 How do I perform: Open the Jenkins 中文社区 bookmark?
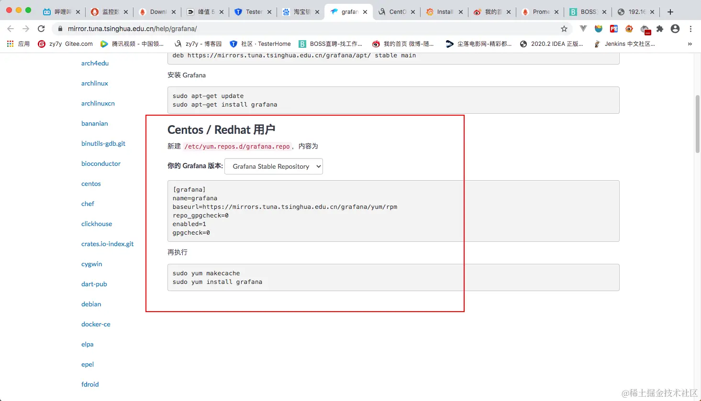point(624,43)
